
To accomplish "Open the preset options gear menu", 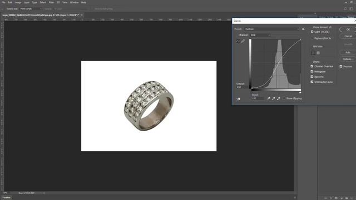I will [303, 29].
